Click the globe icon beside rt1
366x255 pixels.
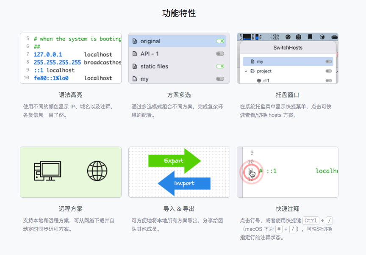(x=259, y=80)
